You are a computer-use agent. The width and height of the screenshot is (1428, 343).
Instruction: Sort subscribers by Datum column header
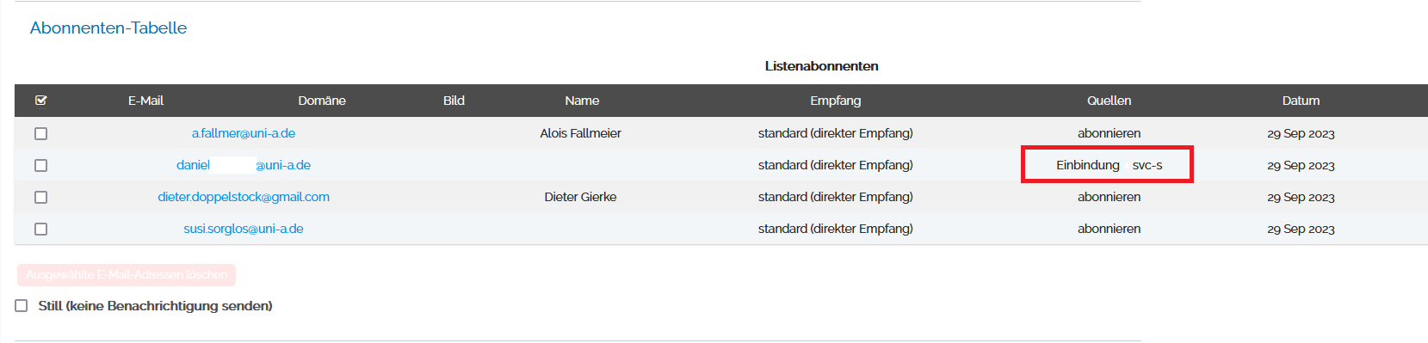pyautogui.click(x=1301, y=101)
